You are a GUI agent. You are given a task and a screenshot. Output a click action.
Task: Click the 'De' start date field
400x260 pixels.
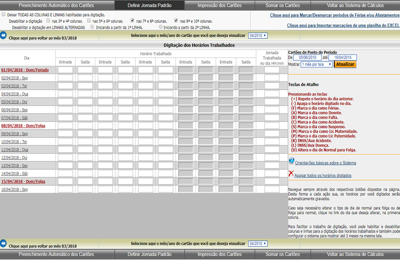pos(307,58)
